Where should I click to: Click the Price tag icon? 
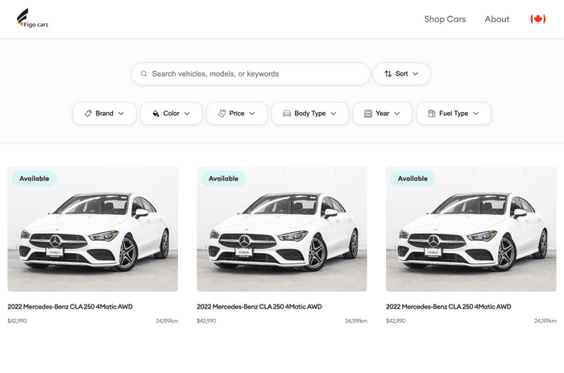point(222,114)
